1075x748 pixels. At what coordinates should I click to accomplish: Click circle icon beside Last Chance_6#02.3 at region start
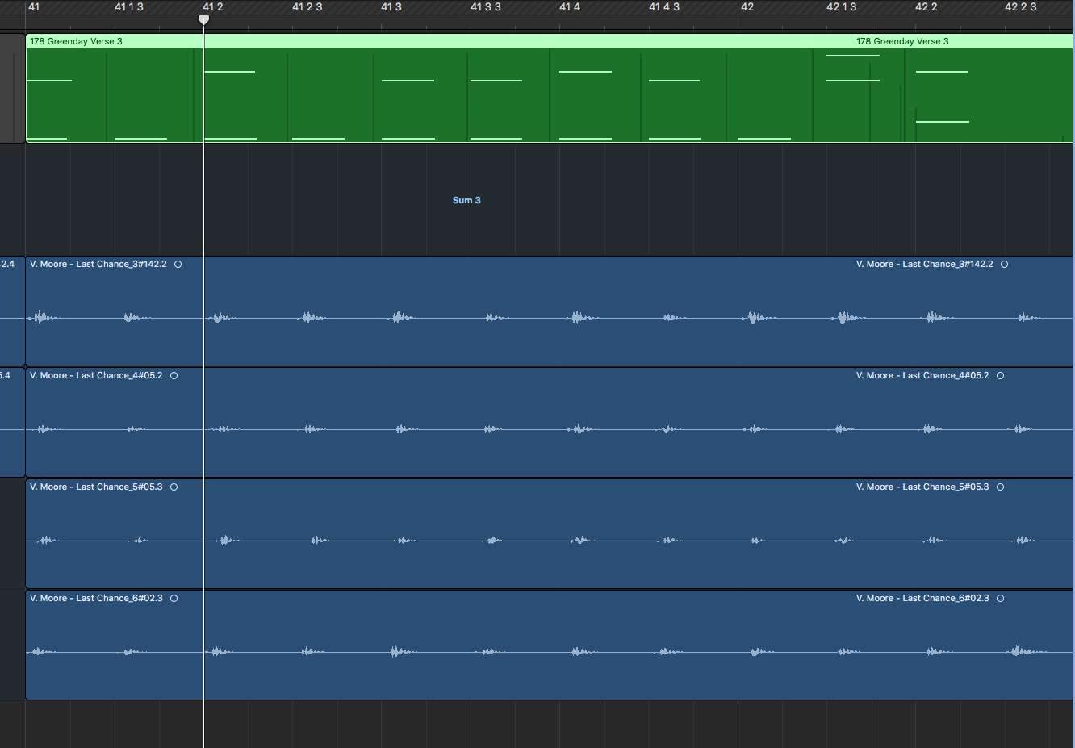174,599
